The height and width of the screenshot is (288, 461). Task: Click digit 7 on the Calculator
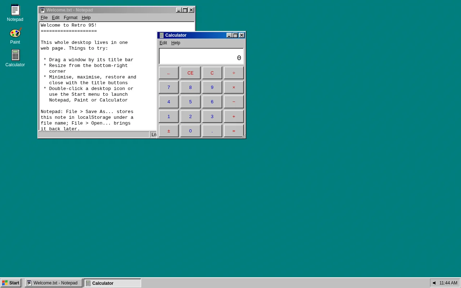tap(169, 87)
